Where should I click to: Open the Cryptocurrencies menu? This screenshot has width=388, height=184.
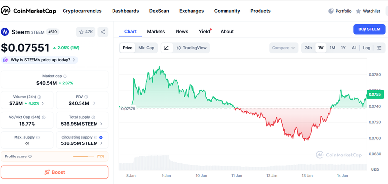point(82,11)
